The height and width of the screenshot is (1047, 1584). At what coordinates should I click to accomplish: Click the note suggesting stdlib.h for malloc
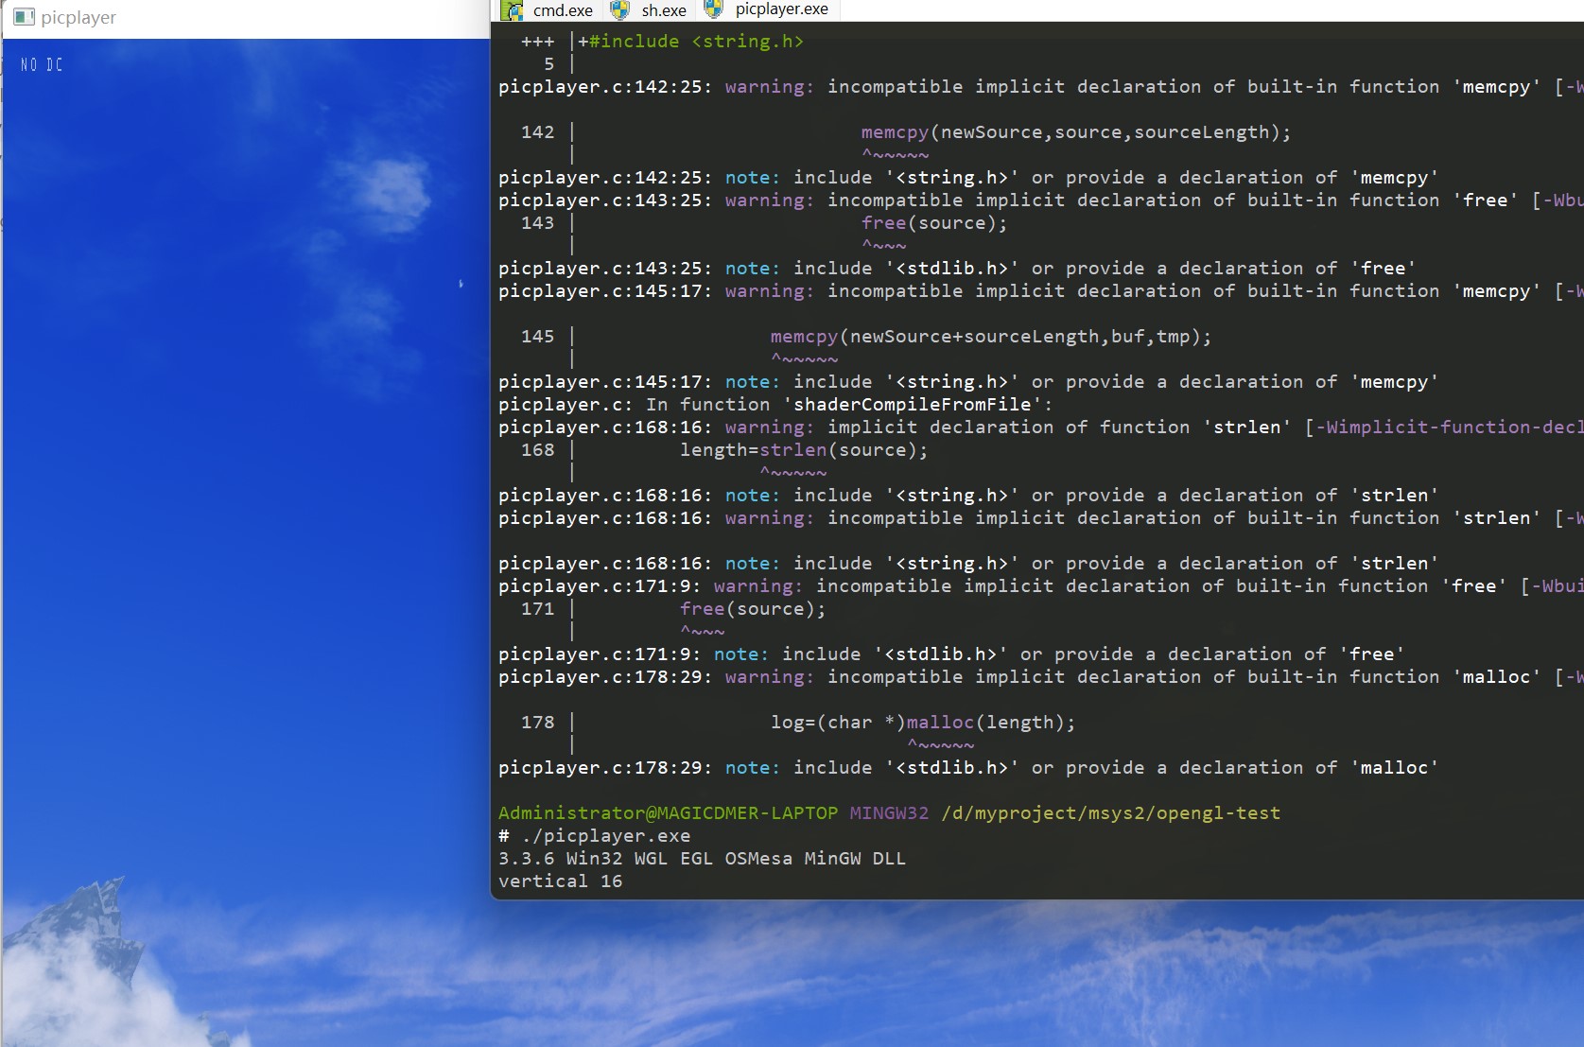pos(965,768)
